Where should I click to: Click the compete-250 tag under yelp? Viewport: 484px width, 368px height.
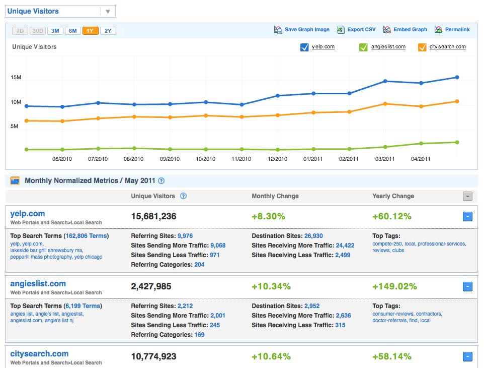387,243
